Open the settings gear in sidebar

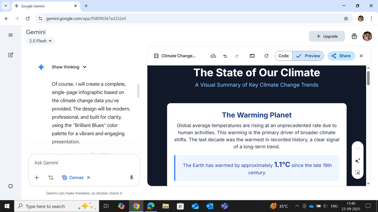[10, 186]
